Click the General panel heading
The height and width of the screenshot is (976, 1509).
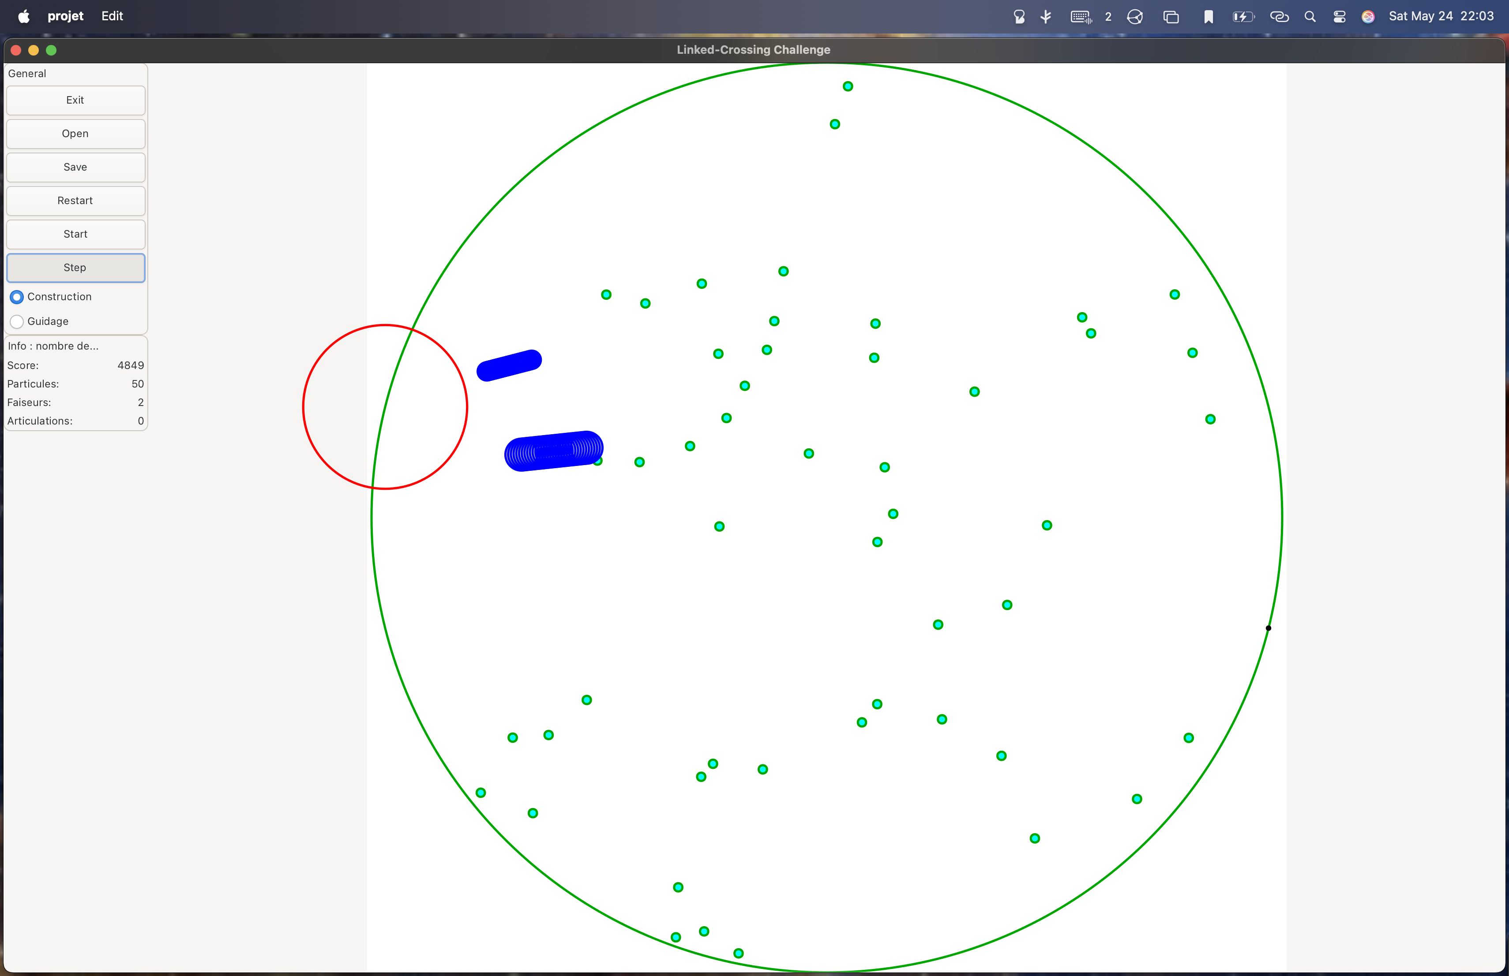click(x=27, y=74)
